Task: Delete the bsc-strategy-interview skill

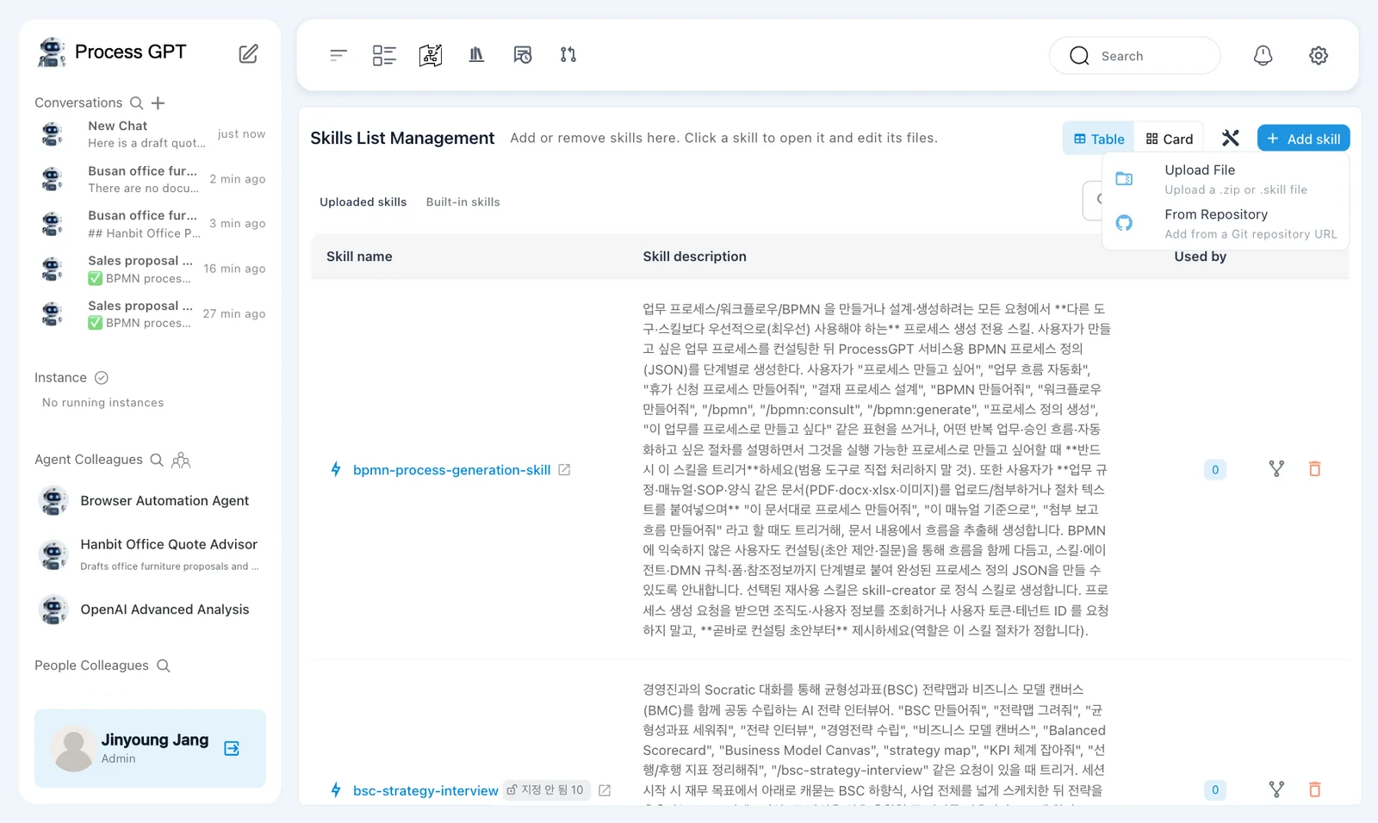Action: (1314, 789)
